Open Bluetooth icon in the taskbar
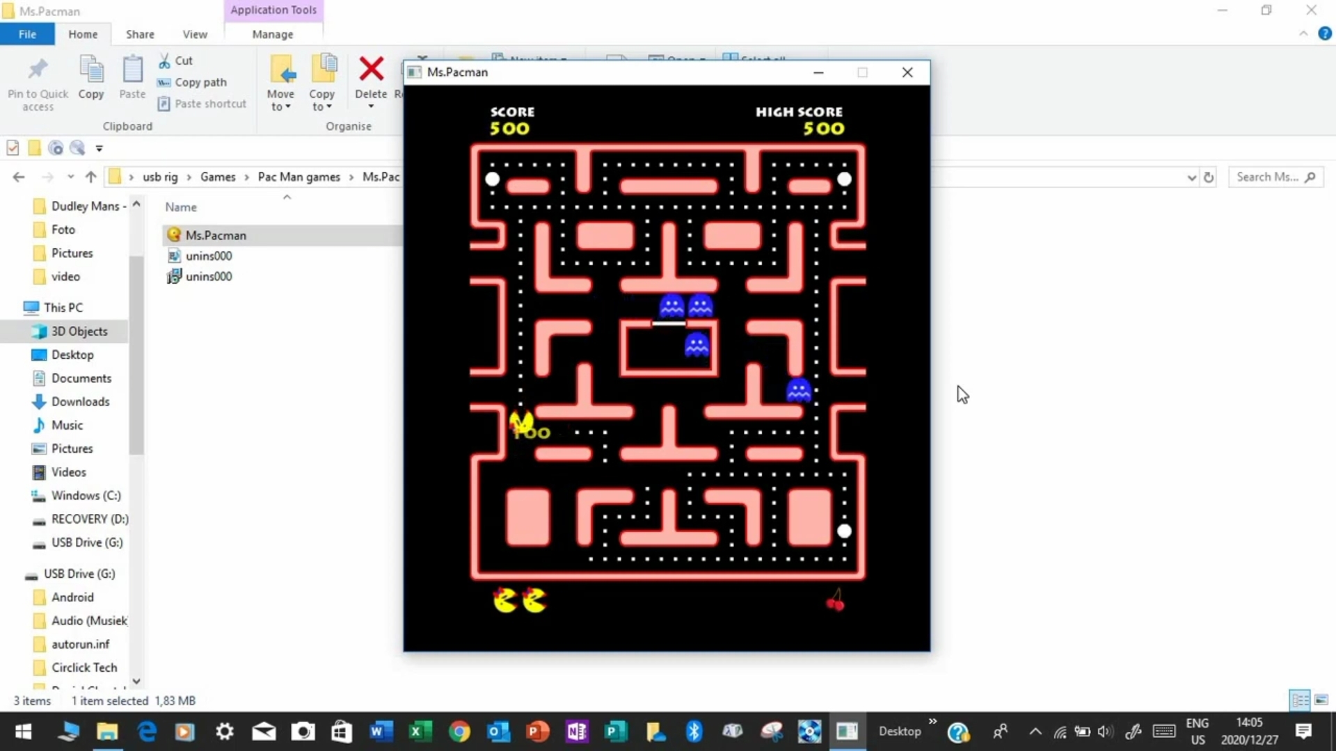Image resolution: width=1336 pixels, height=751 pixels. [694, 732]
